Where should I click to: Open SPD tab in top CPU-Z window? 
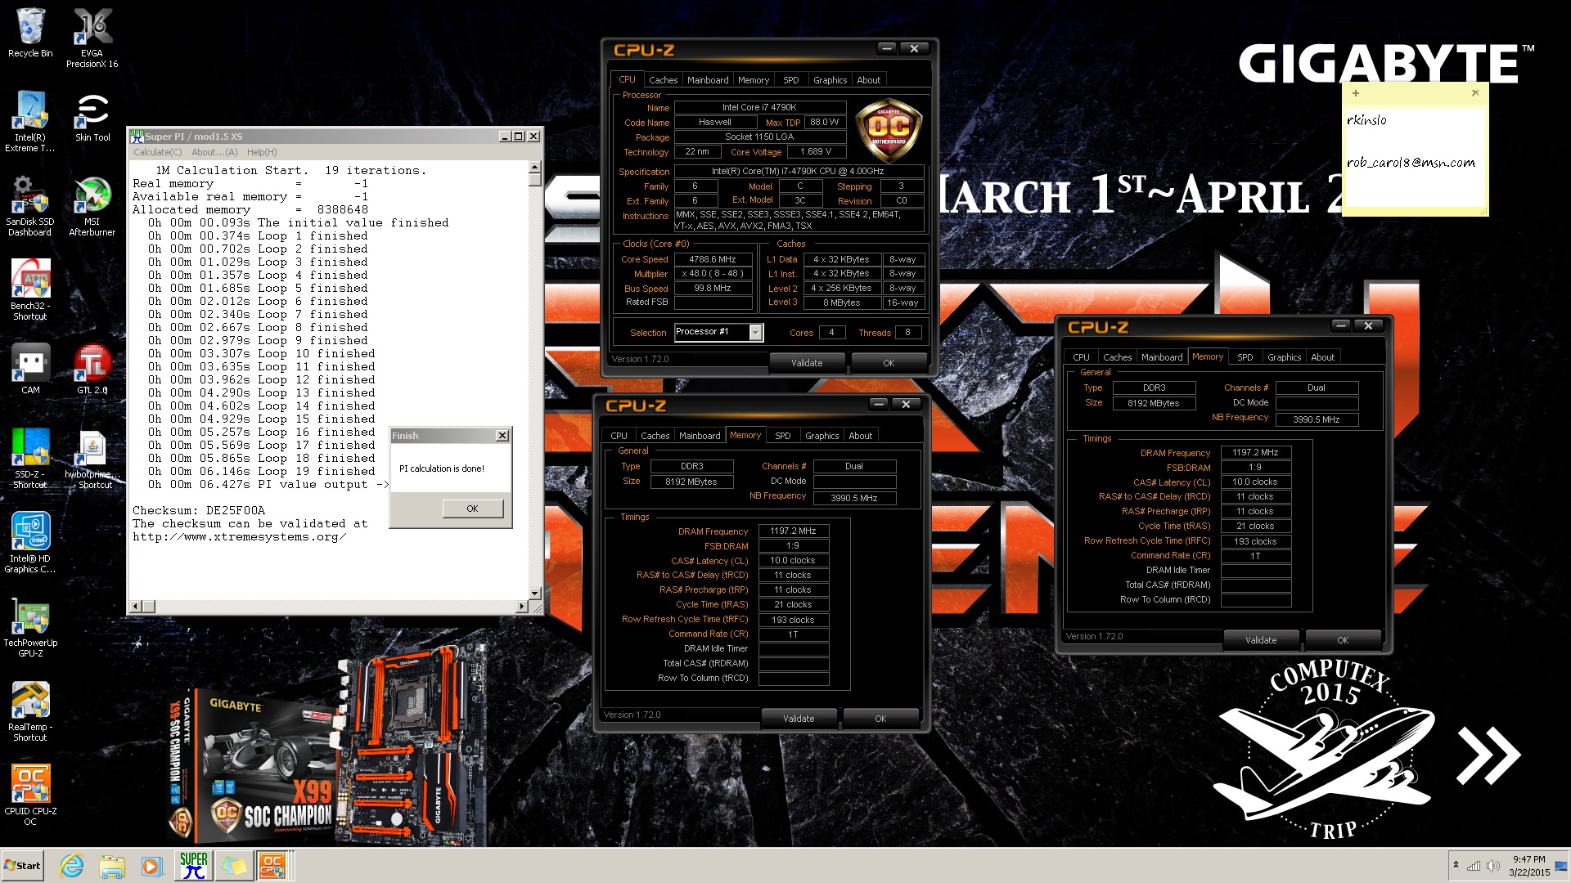point(791,80)
